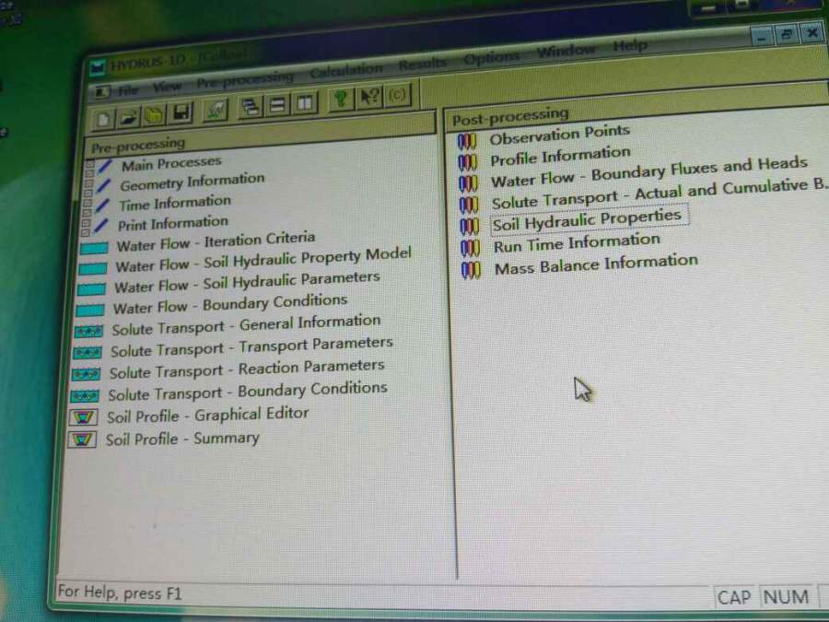Click the Tile Vertically toolbar icon

pyautogui.click(x=305, y=102)
